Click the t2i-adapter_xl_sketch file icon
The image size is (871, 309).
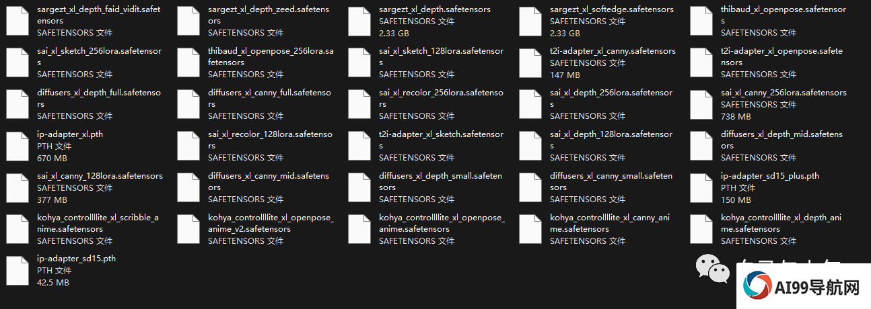point(359,146)
